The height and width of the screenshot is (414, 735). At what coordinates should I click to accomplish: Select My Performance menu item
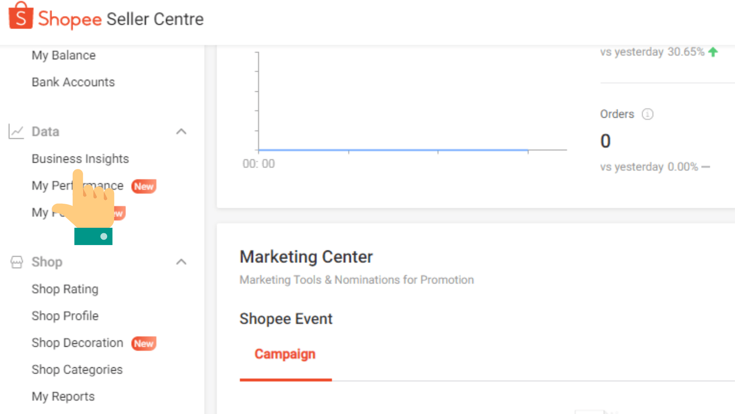point(77,185)
